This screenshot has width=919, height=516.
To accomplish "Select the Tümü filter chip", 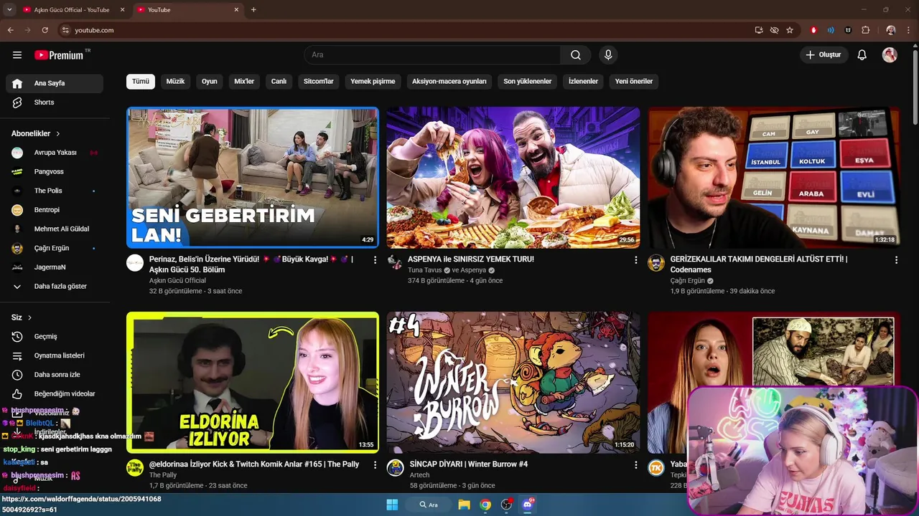I will pos(141,81).
